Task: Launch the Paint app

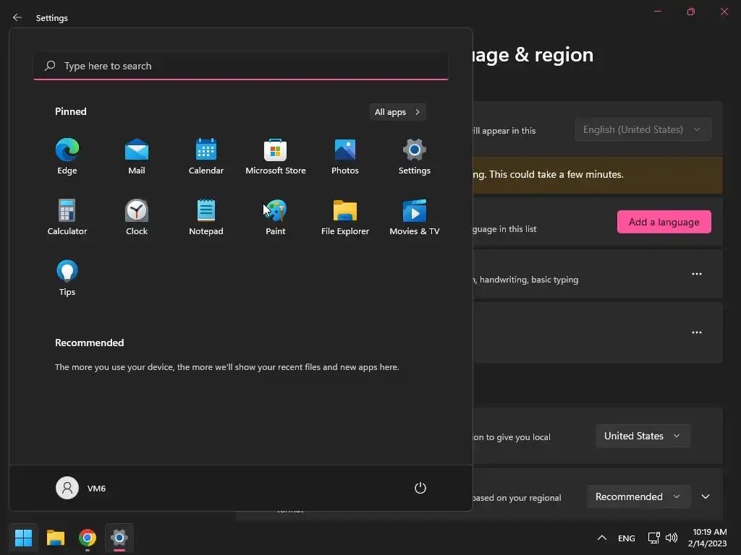Action: click(x=276, y=217)
